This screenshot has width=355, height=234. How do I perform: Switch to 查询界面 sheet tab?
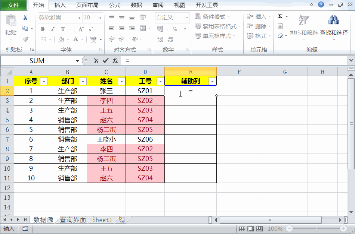(x=72, y=220)
